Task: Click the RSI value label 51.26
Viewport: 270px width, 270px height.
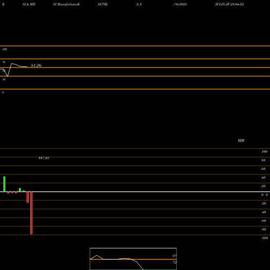Action: point(36,65)
